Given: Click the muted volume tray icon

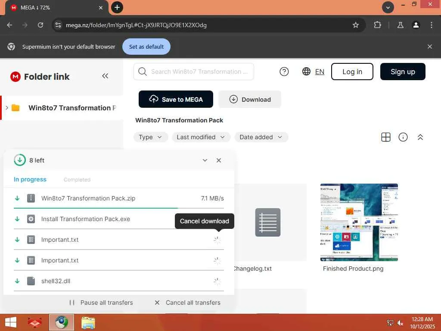Looking at the screenshot, I should 400,323.
